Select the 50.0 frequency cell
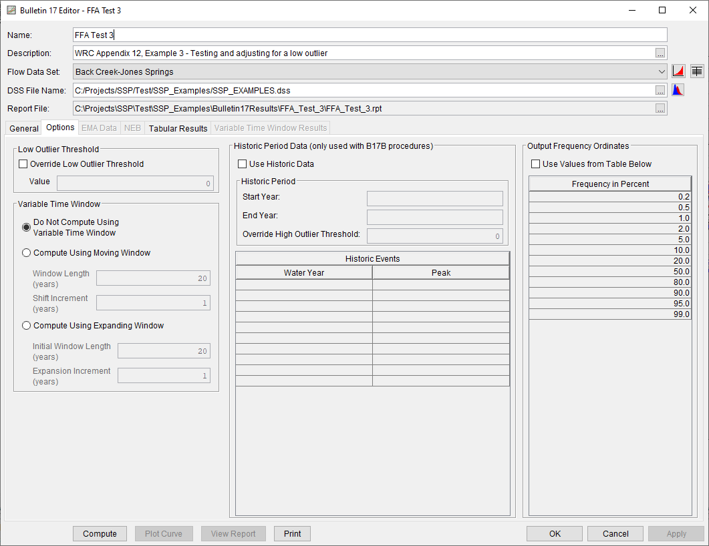 click(x=610, y=272)
